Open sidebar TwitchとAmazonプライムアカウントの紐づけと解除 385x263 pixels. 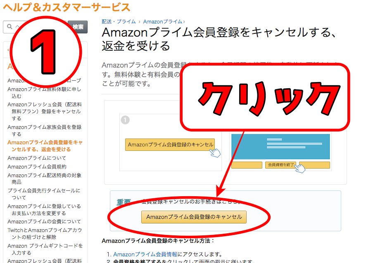(45, 234)
